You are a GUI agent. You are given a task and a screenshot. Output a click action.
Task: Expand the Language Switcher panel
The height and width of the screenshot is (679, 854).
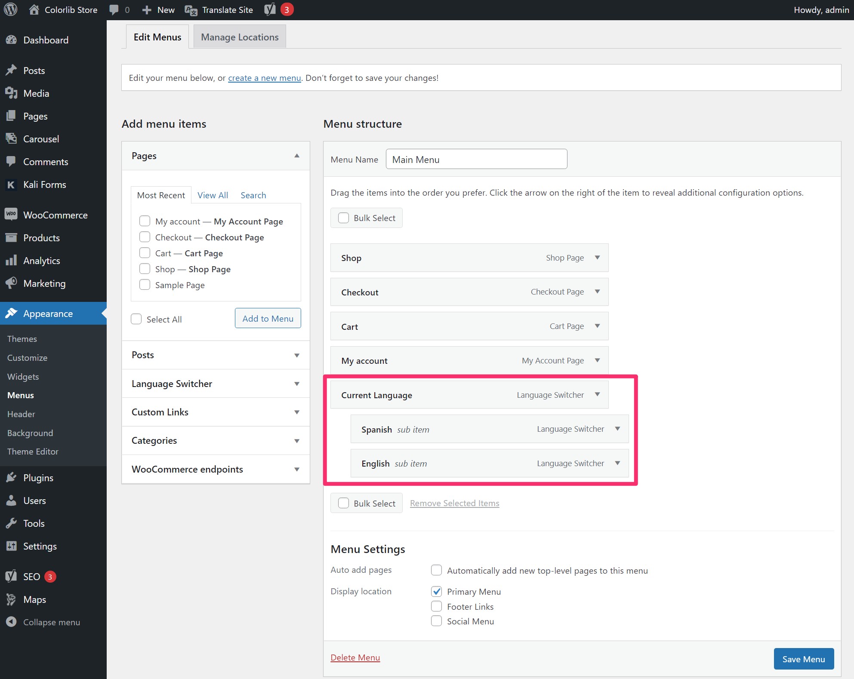(x=216, y=384)
